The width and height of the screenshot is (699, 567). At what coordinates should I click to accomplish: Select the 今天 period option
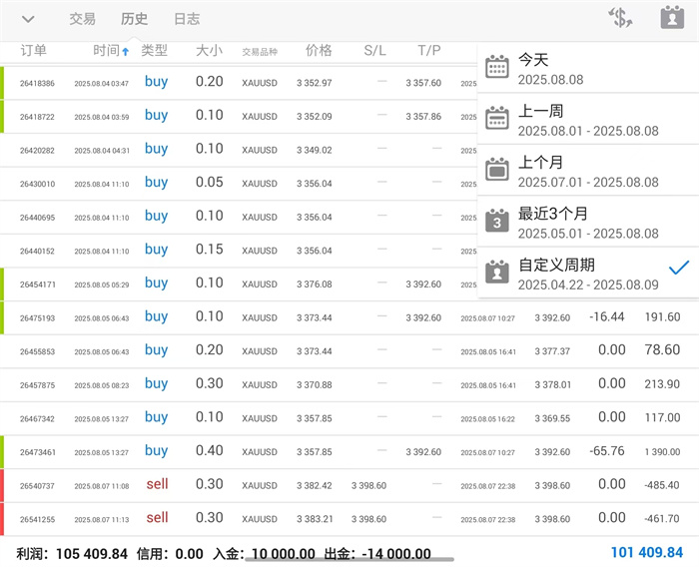588,68
